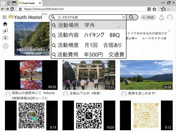Select suggestion 活動場所 学外
The height and width of the screenshot is (132, 176).
(x=89, y=25)
